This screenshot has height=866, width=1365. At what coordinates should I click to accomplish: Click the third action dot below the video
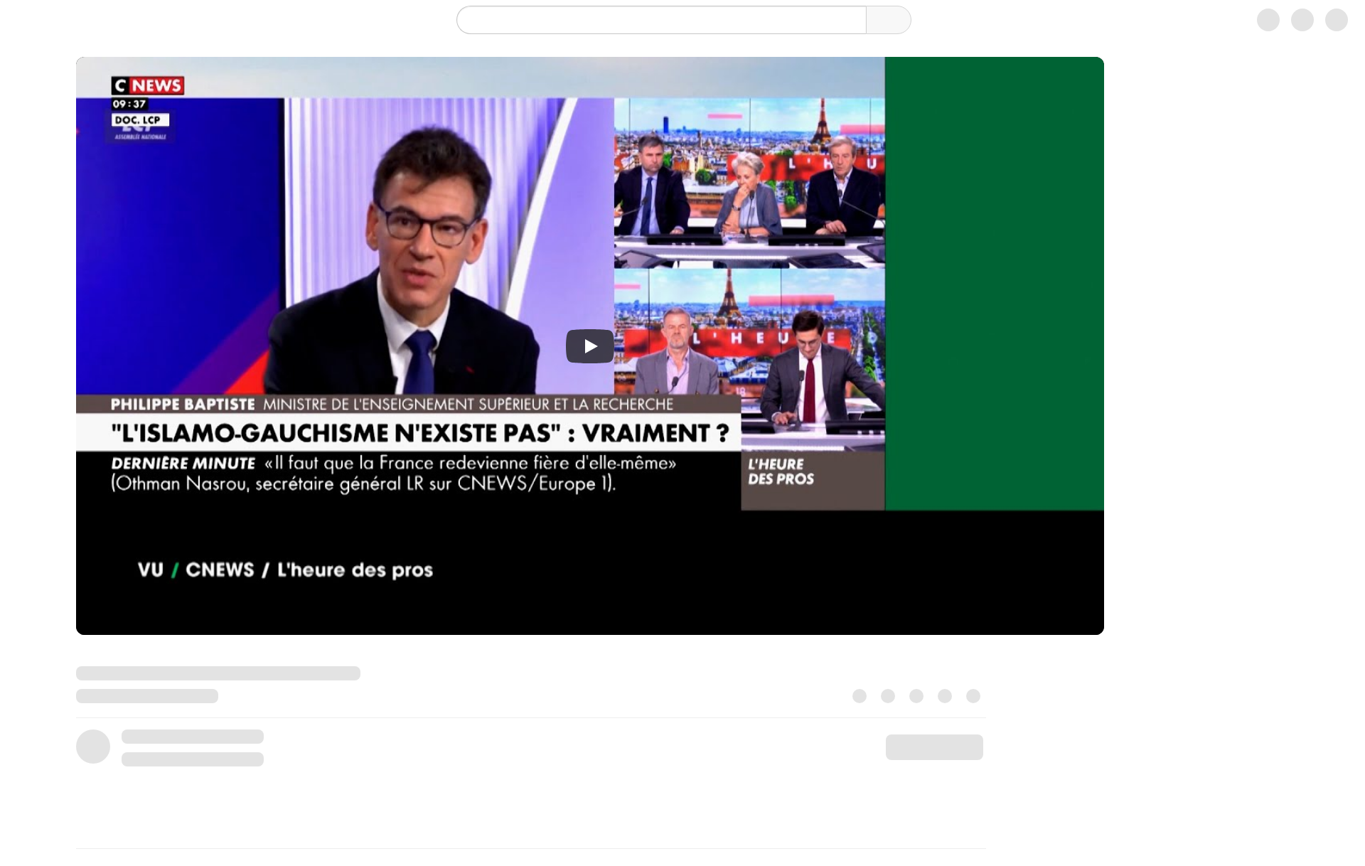coord(916,696)
